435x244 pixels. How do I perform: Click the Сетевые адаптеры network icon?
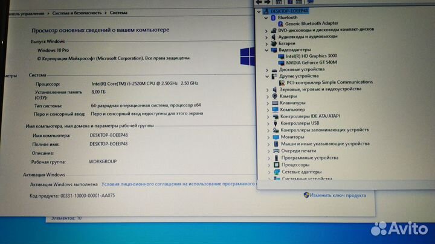277,172
